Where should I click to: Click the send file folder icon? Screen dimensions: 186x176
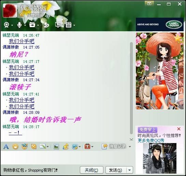[32, 25]
